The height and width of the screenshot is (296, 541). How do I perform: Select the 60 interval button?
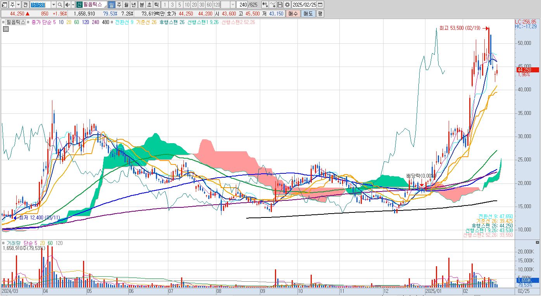click(209, 5)
